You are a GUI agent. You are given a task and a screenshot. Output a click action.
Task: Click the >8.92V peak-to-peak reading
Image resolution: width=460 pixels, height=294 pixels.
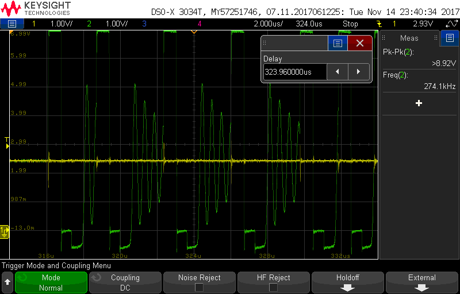[x=443, y=63]
